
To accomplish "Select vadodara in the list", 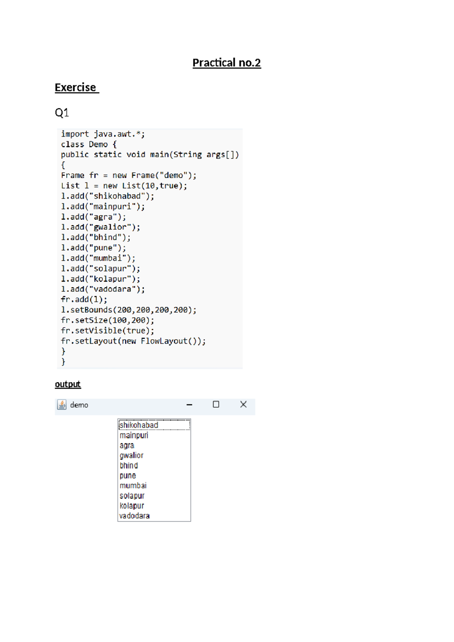I will [154, 516].
